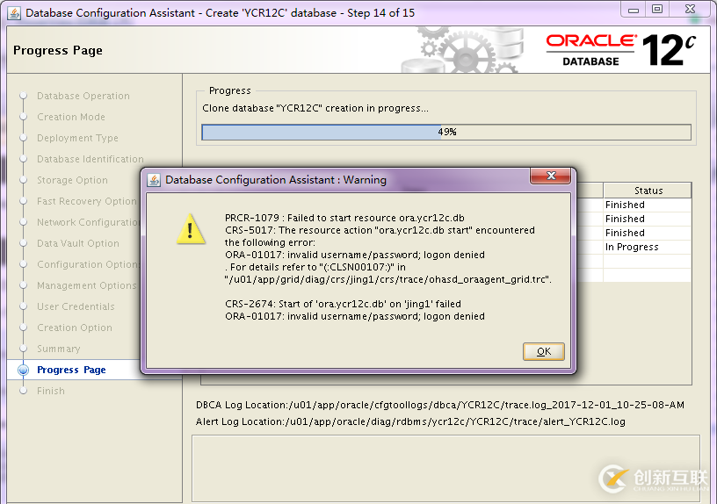Click the DBCA Log Location text
This screenshot has height=504, width=717.
[440, 405]
